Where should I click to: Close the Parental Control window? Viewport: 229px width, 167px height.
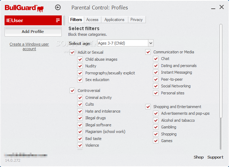[x=222, y=7]
